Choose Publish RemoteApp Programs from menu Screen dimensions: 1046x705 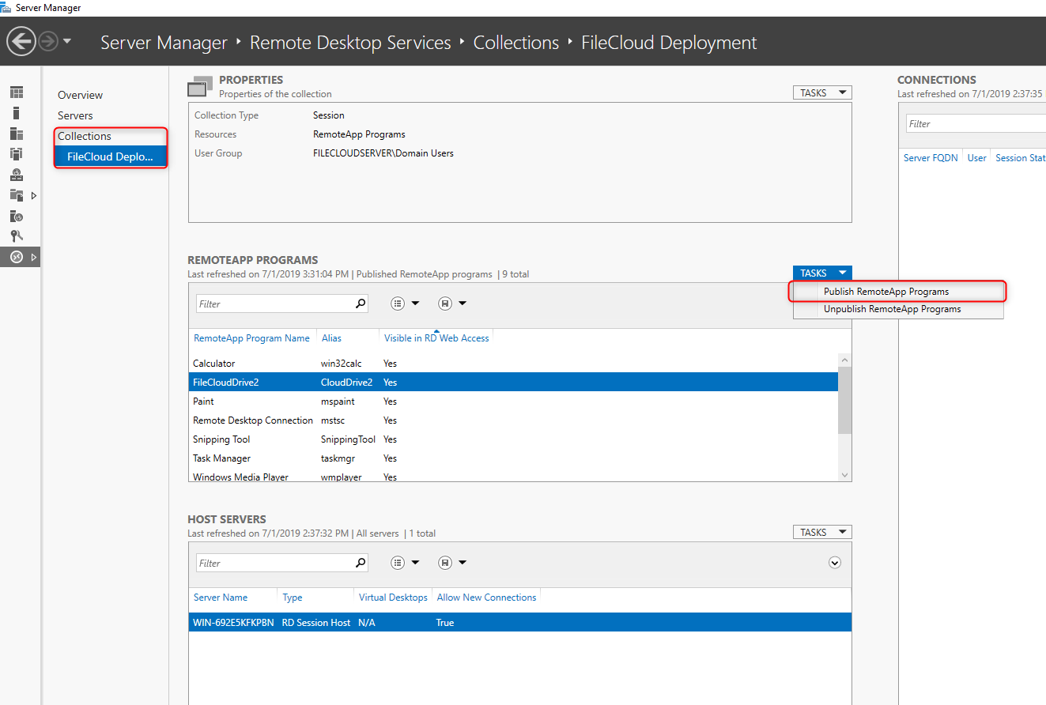(886, 292)
